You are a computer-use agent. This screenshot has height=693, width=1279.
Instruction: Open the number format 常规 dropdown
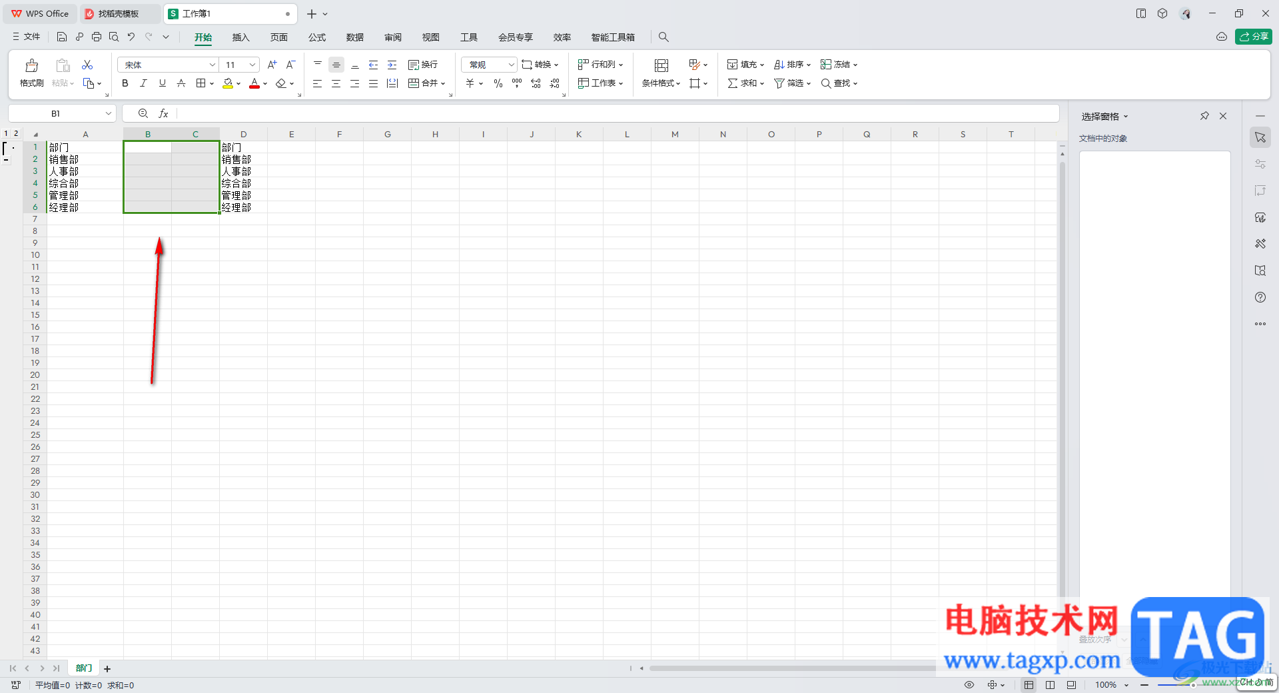point(511,65)
